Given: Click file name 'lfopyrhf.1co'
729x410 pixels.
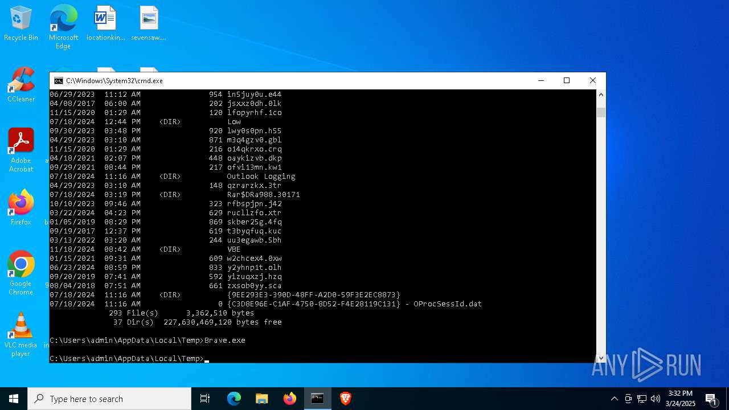Looking at the screenshot, I should point(254,113).
